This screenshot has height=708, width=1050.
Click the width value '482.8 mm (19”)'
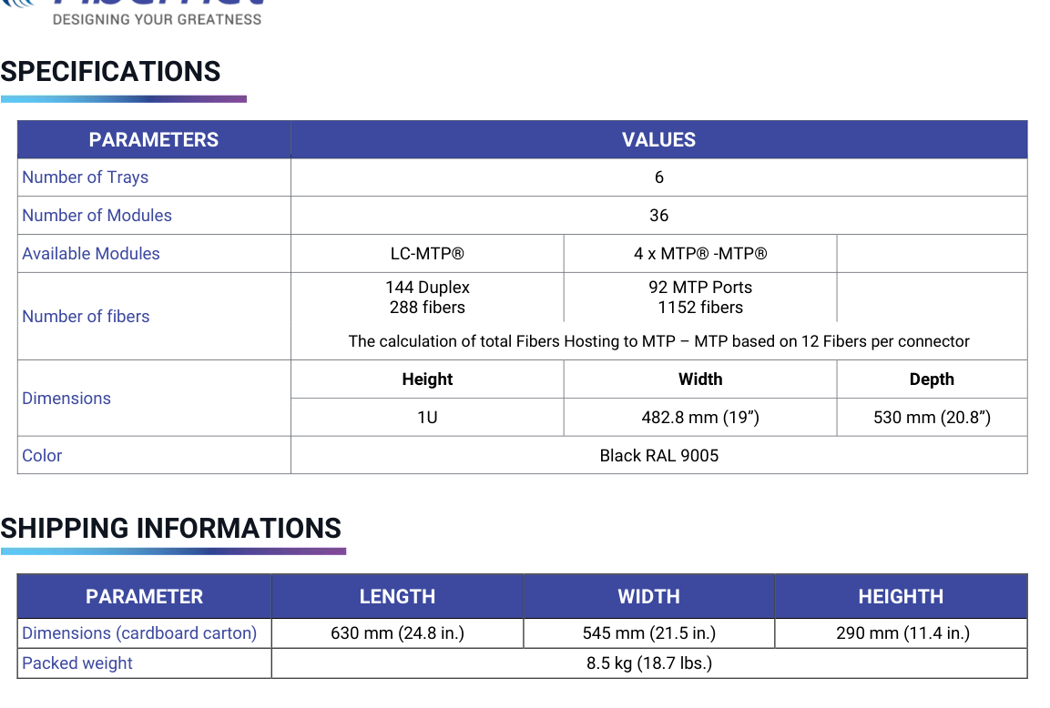pos(700,418)
